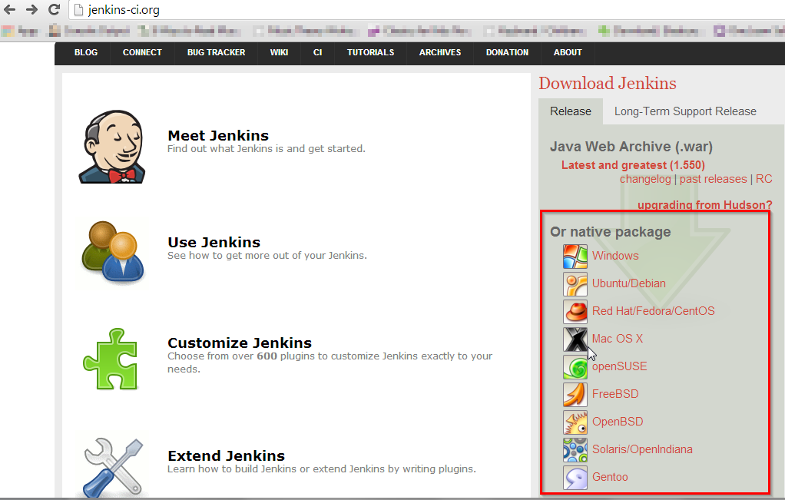Viewport: 785px width, 500px height.
Task: Click the jenkins-ci.org address bar
Action: [426, 9]
